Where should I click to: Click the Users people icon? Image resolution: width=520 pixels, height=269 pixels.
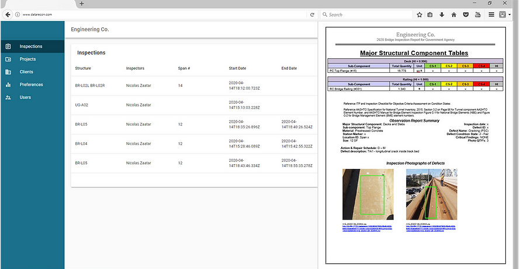8,97
